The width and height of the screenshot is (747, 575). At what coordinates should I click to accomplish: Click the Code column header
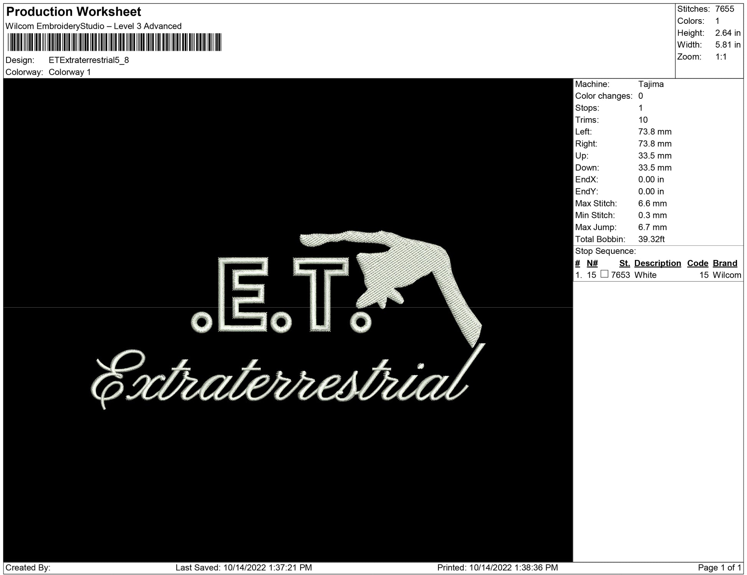pyautogui.click(x=697, y=263)
